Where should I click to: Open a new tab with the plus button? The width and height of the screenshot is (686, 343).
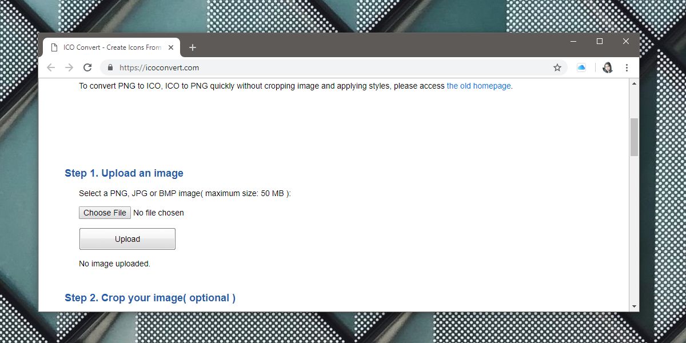point(193,47)
